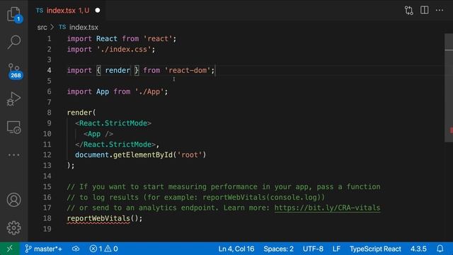Click error marker in overview ruler

pos(451,130)
